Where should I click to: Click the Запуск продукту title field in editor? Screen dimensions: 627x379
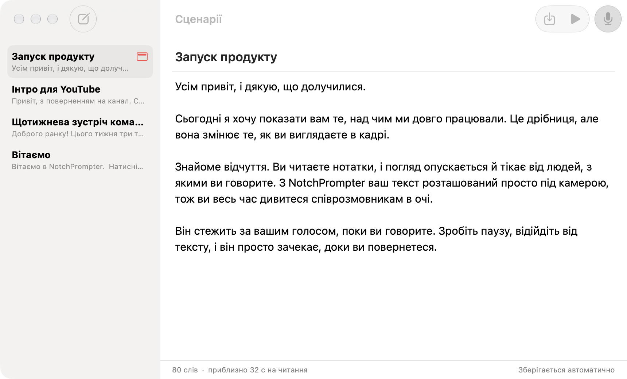394,57
